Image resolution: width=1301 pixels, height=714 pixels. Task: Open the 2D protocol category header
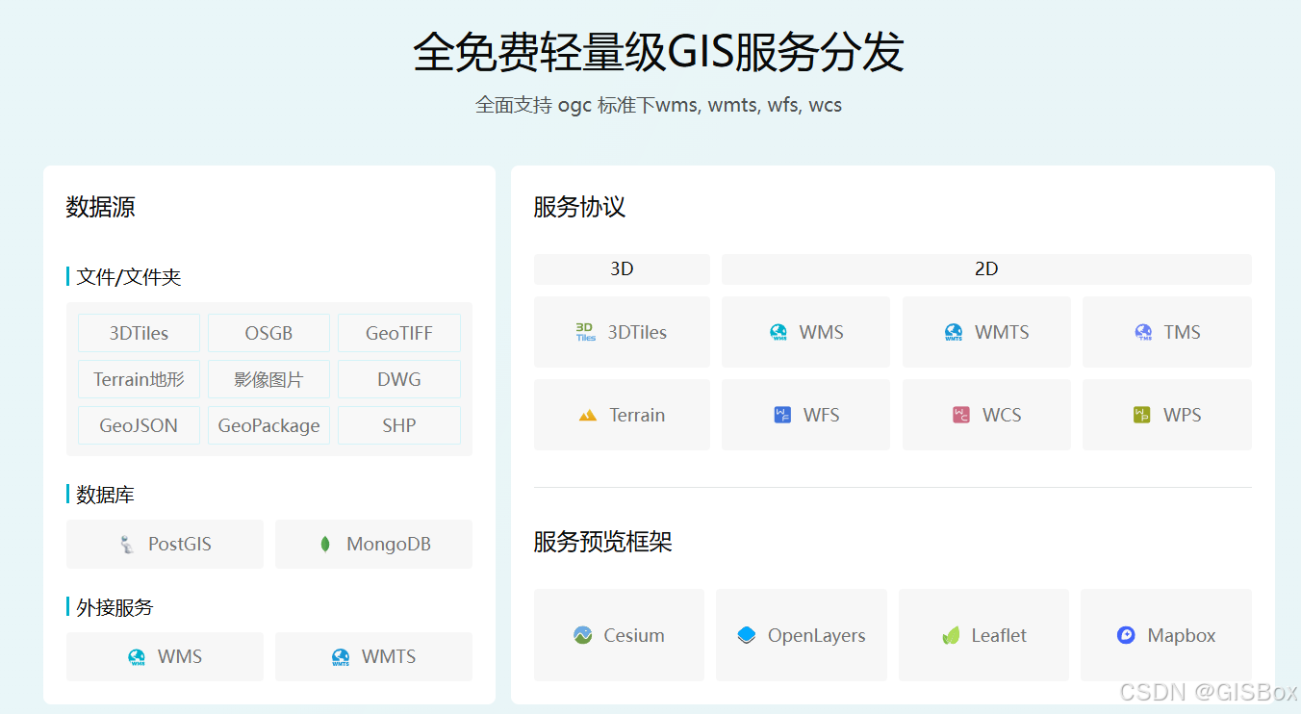(986, 269)
